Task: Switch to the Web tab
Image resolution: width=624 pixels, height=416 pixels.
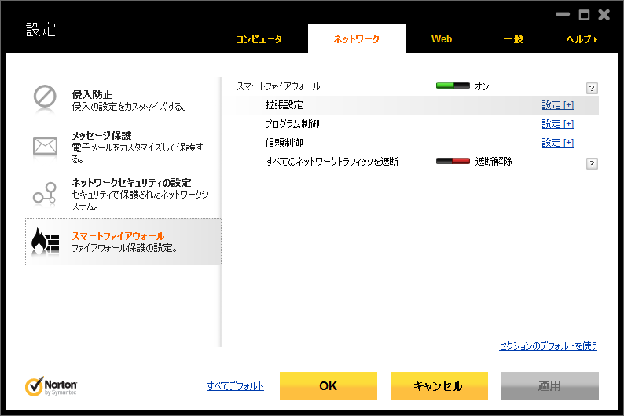Action: tap(442, 39)
